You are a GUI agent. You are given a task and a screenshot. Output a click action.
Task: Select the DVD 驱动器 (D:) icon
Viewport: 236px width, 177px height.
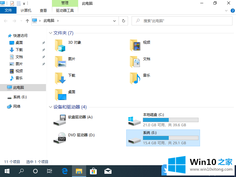coord(60,138)
